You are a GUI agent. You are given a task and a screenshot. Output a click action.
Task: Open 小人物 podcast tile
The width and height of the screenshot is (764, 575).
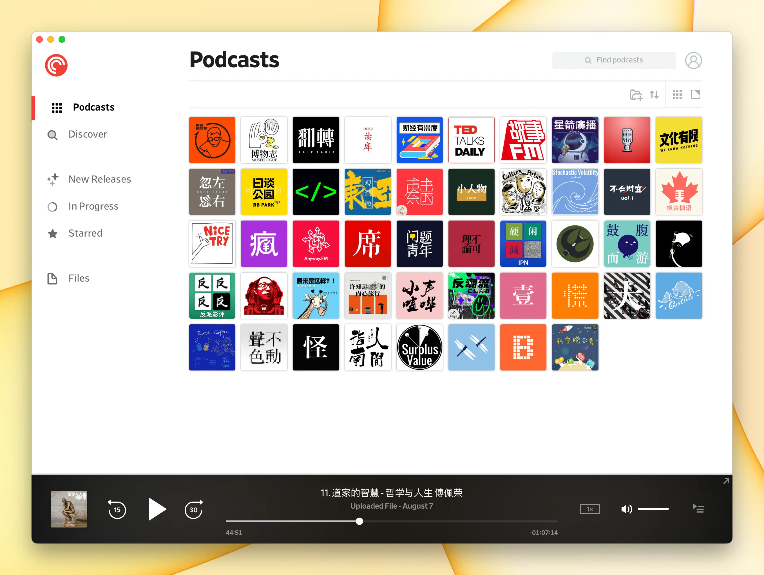point(471,192)
